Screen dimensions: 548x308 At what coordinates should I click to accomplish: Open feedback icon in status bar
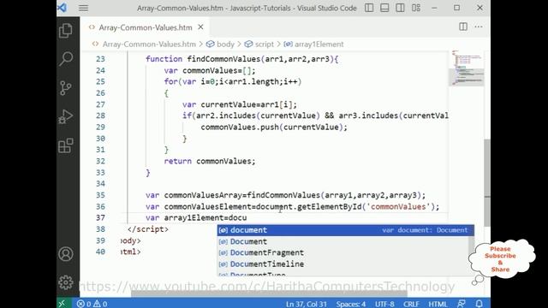click(462, 305)
